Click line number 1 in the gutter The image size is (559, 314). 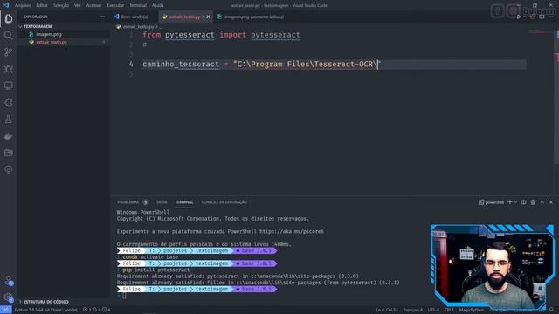[x=131, y=35]
